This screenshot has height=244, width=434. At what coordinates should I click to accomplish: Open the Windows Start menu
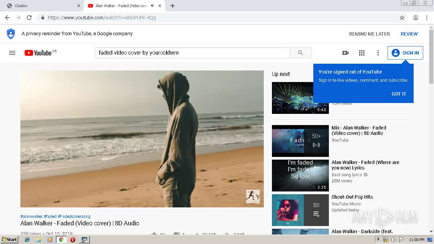(9, 240)
